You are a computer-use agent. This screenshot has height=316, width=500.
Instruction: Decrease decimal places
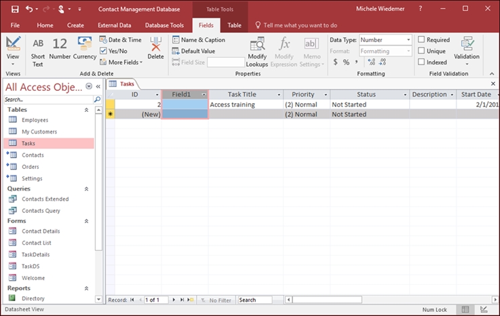click(x=383, y=62)
